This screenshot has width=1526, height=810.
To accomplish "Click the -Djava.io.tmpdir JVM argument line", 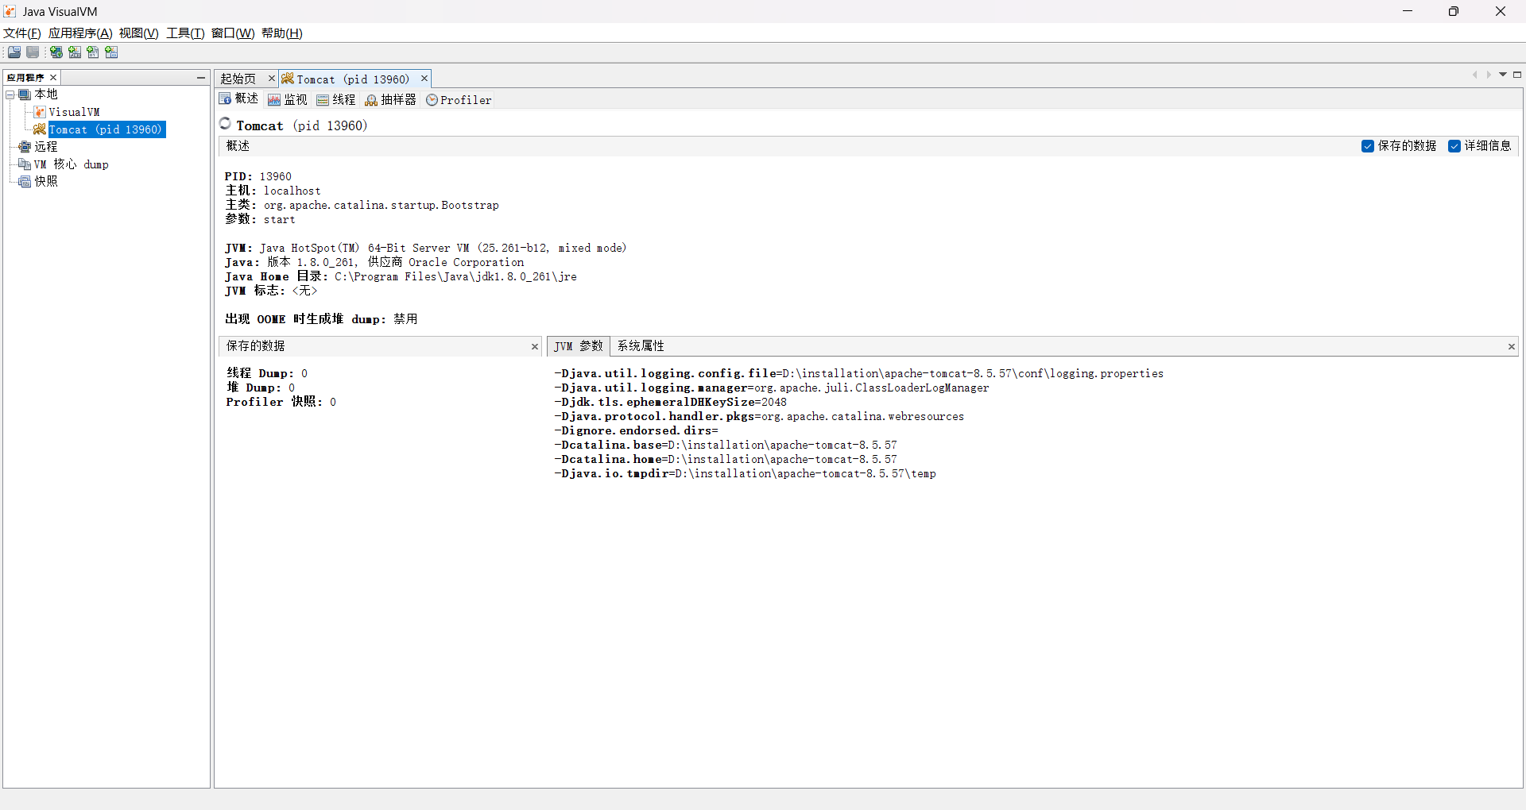I will coord(745,473).
